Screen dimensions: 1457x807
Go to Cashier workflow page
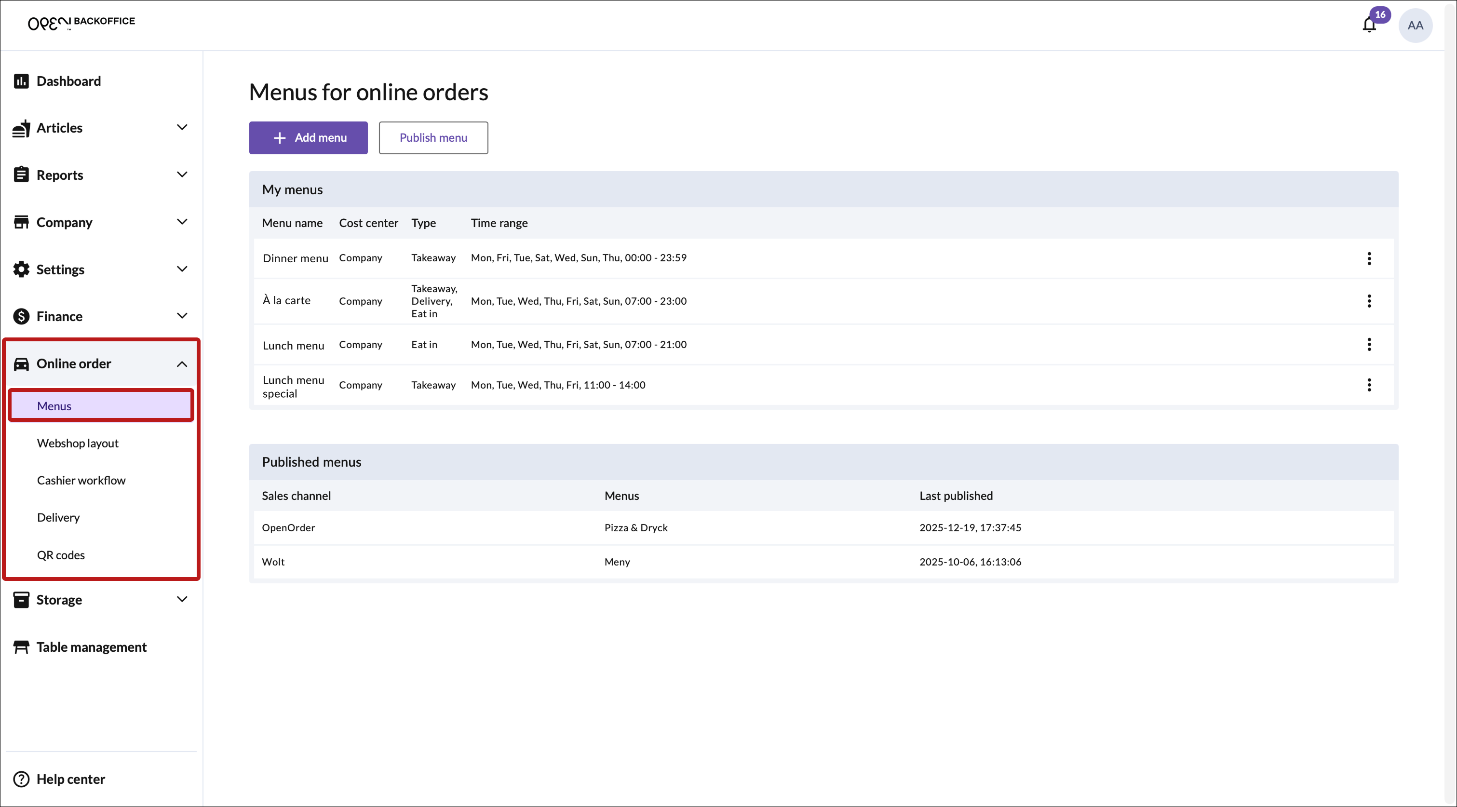81,480
